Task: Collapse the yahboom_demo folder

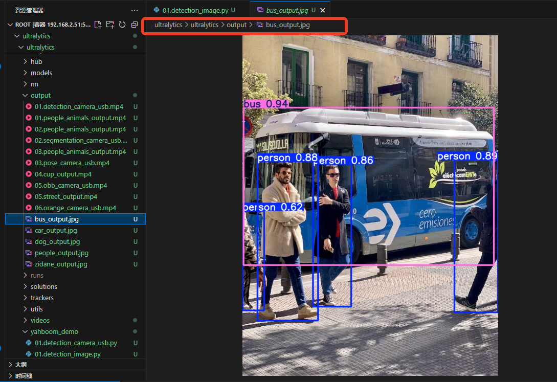Action: (x=75, y=331)
